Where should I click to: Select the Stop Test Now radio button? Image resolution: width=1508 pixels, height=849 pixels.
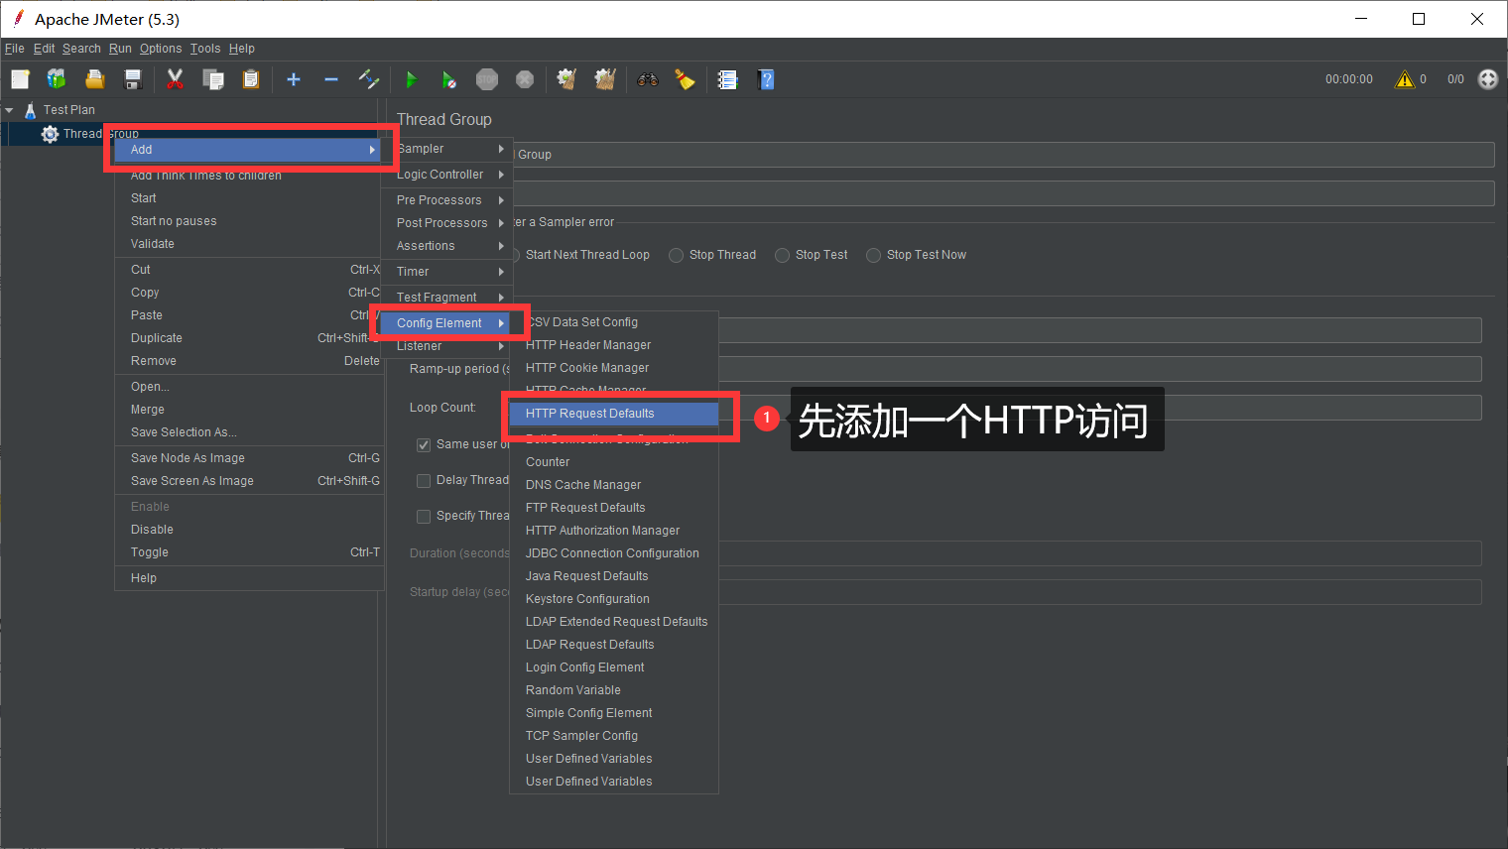(874, 255)
